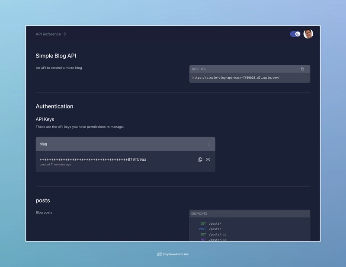Copy the base URL with copy icon
This screenshot has height=267, width=346.
pos(302,69)
